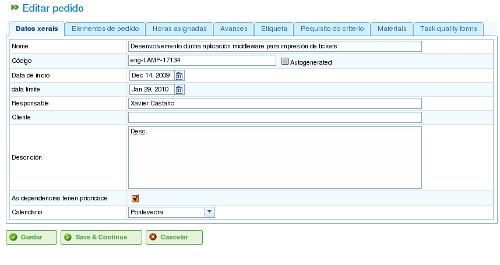Select the Etiqueta tab

click(274, 29)
